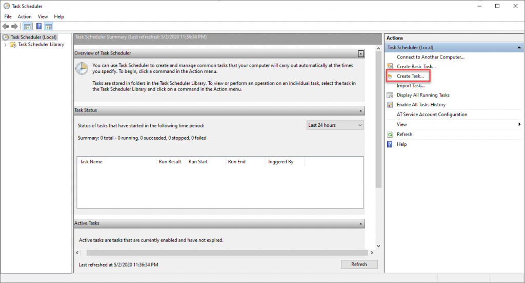Viewport: 525px width, 283px height.
Task: Click the Run Result column header
Action: point(171,162)
